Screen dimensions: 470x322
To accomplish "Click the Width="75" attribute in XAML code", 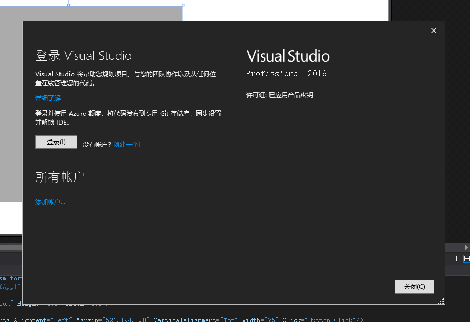I will point(260,319).
